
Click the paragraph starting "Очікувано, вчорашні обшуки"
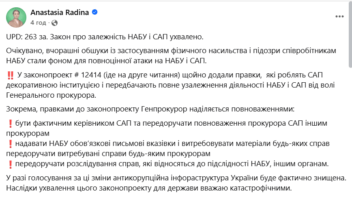pyautogui.click(x=171, y=56)
